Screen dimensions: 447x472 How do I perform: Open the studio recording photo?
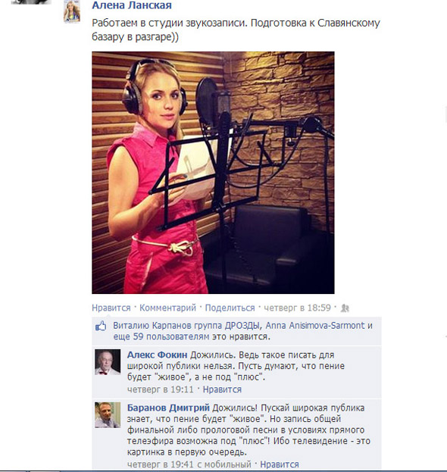pyautogui.click(x=213, y=173)
